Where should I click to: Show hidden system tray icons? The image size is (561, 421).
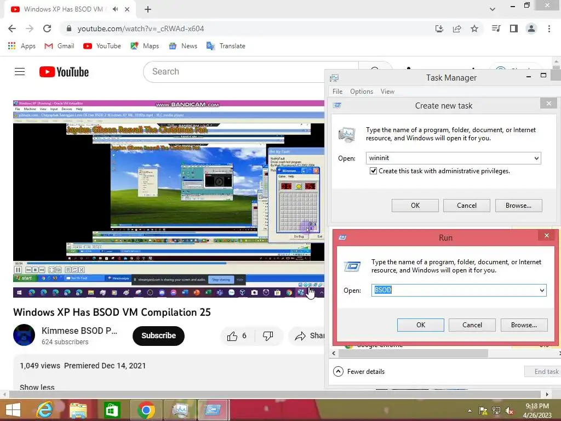(470, 411)
